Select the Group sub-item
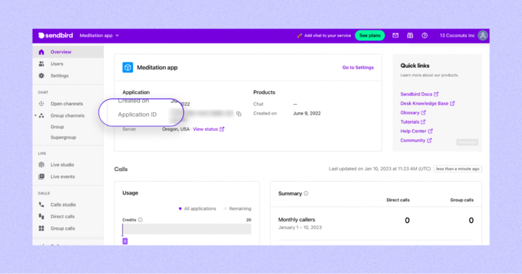 point(57,127)
